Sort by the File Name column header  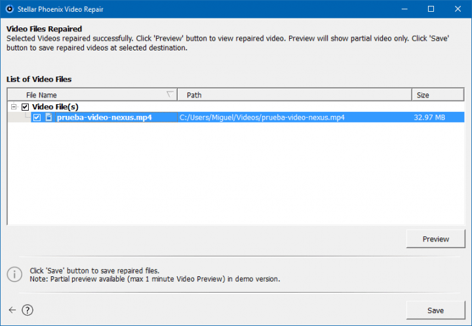(92, 95)
